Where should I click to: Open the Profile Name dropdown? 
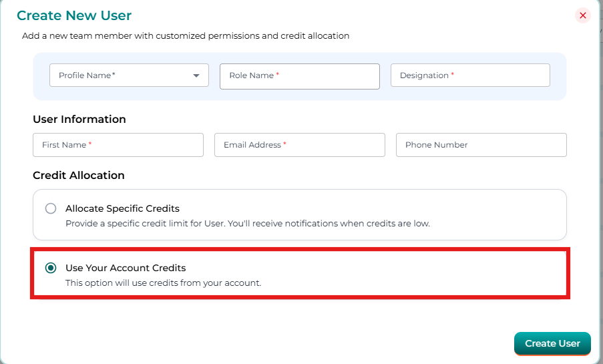click(x=120, y=75)
